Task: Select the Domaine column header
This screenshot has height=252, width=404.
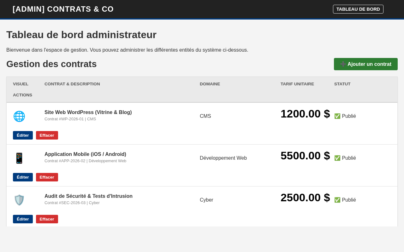Action: [210, 84]
